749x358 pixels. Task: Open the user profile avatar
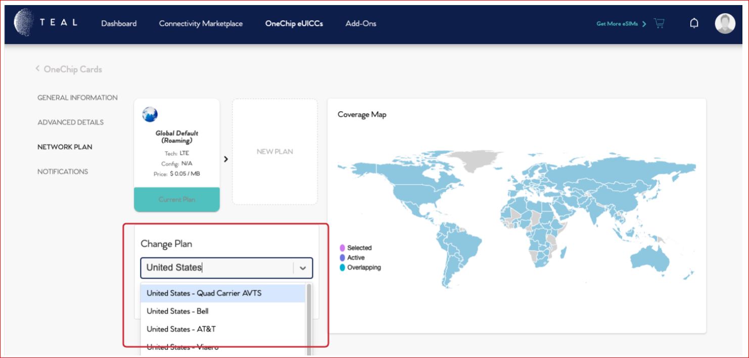[x=725, y=23]
